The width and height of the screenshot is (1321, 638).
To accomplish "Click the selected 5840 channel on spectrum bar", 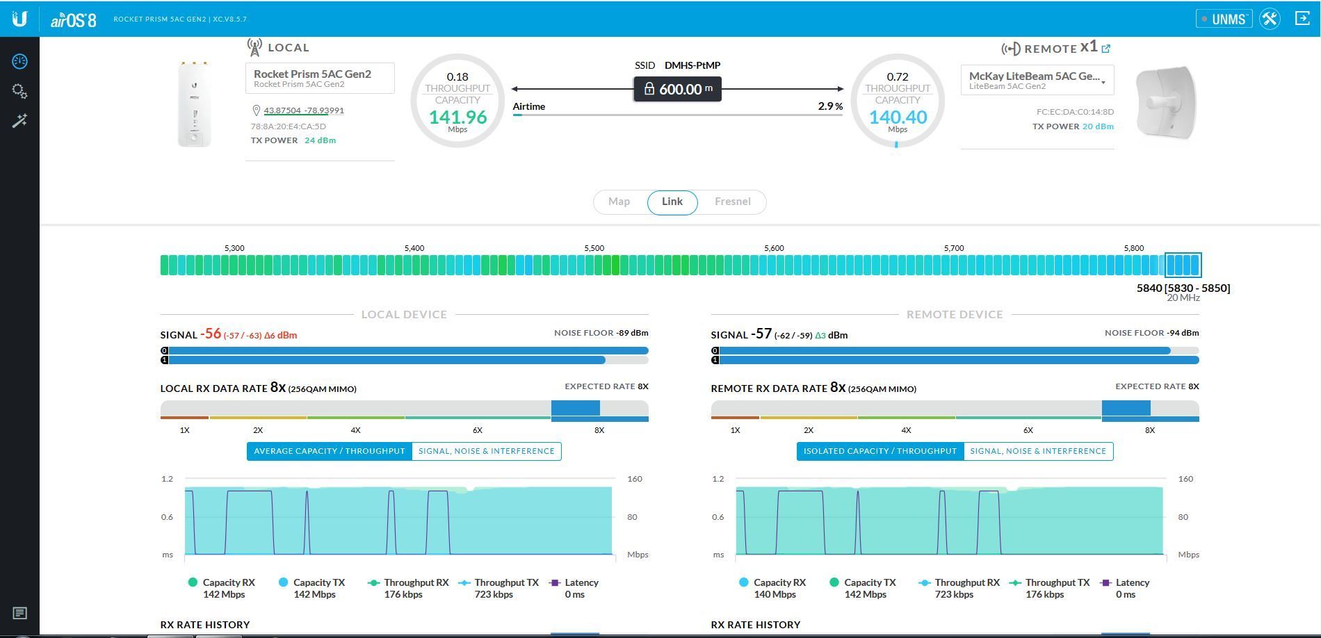I will [1183, 265].
